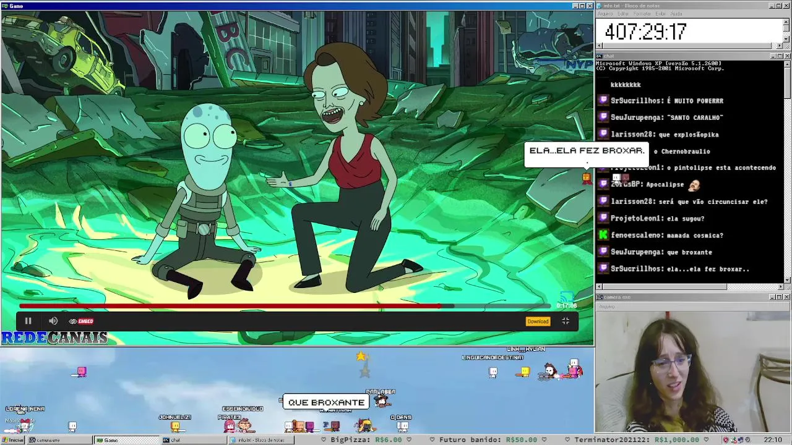The height and width of the screenshot is (445, 792).
Task: Click the yellow Download button
Action: (x=538, y=321)
